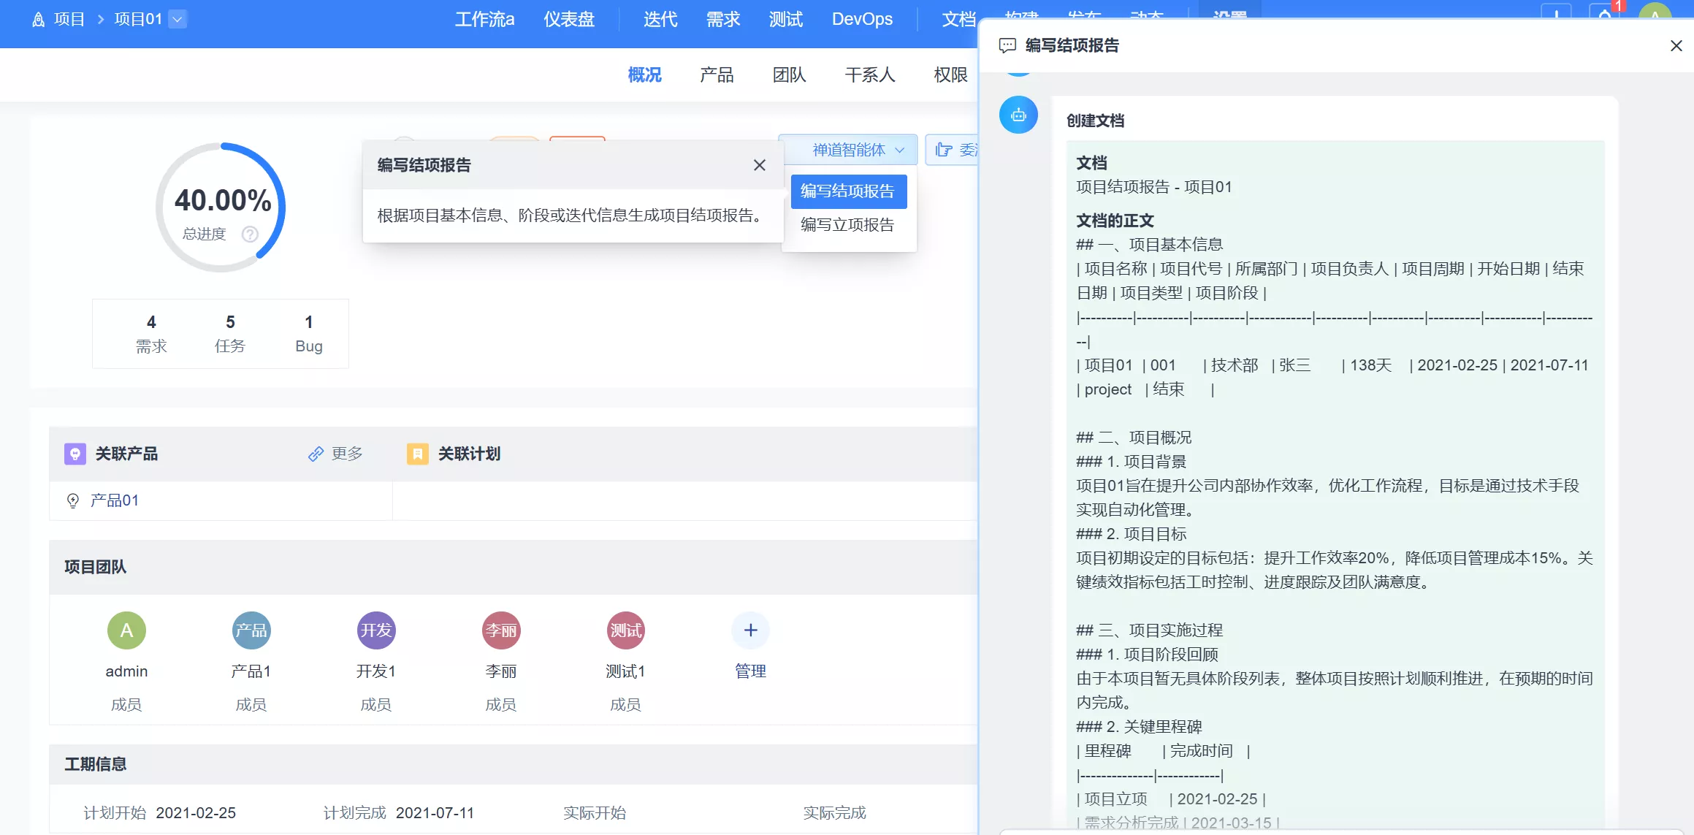Switch to the 团队 tab
The height and width of the screenshot is (835, 1694).
[x=789, y=75]
